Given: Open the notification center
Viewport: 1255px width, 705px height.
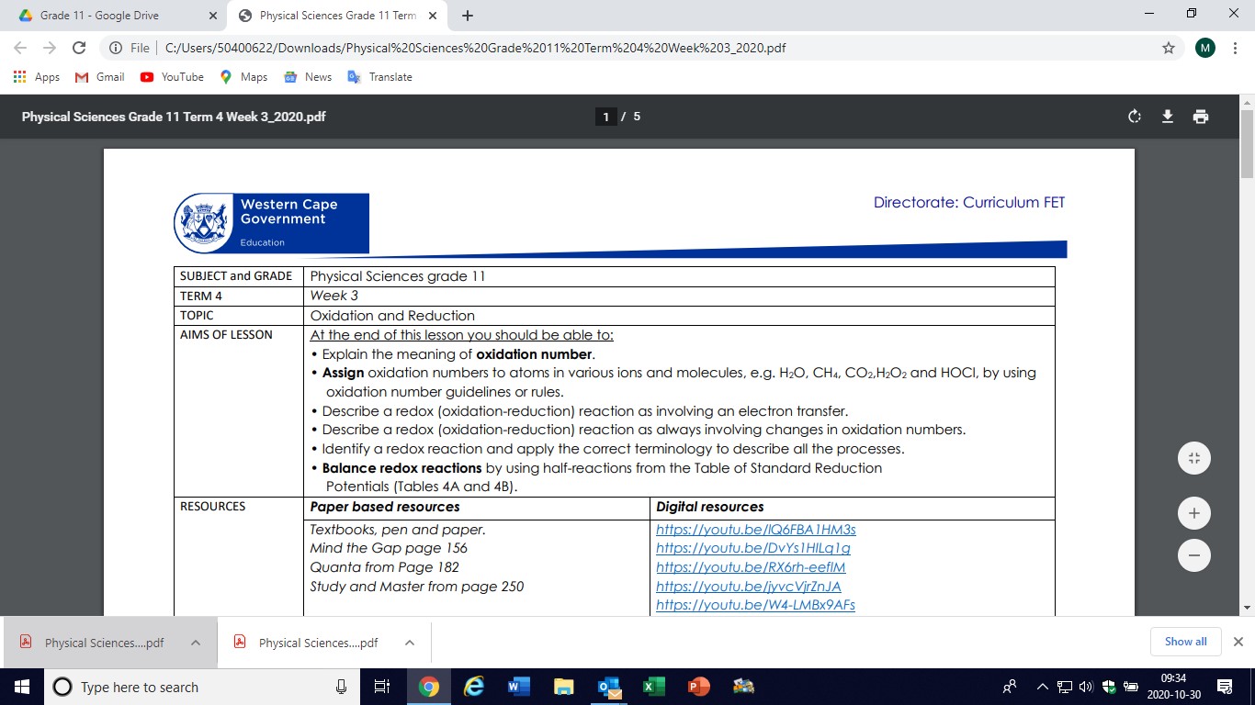Looking at the screenshot, I should (x=1224, y=687).
